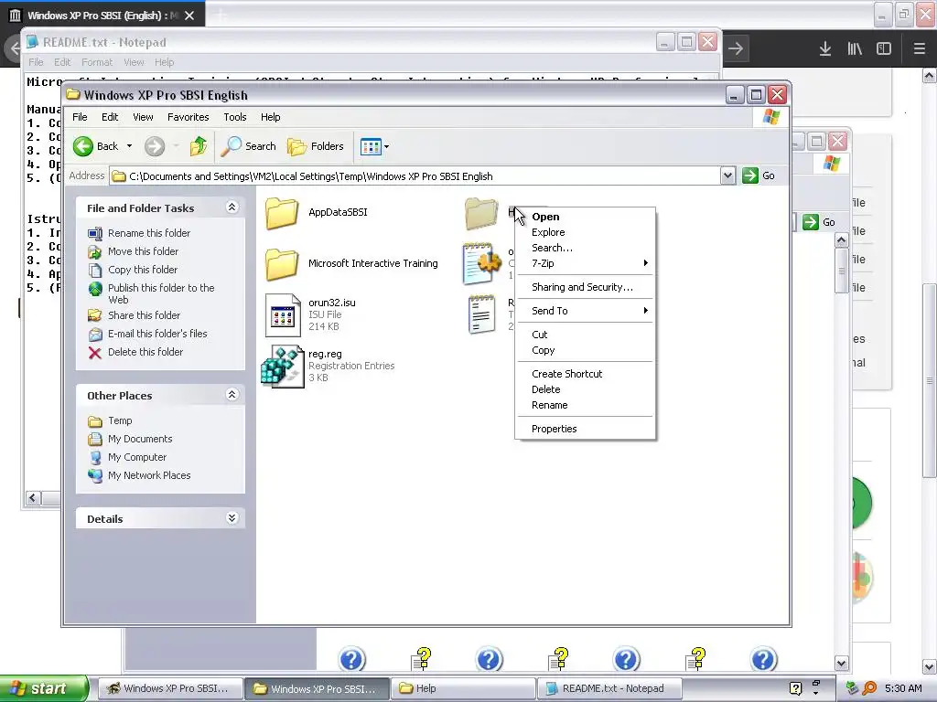Open the Back history dropdown arrow
937x702 pixels.
pyautogui.click(x=129, y=146)
